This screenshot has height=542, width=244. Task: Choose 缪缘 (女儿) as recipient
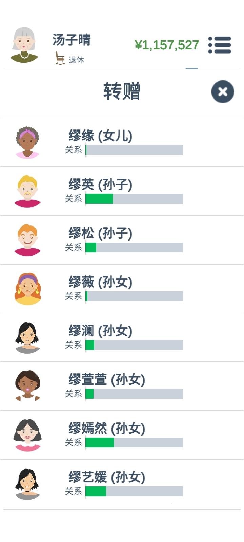point(122,143)
